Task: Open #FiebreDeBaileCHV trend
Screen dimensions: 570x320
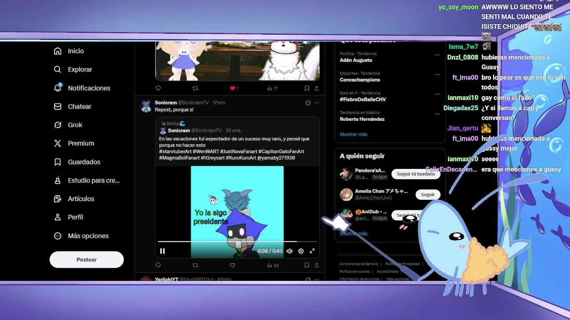Action: point(363,100)
